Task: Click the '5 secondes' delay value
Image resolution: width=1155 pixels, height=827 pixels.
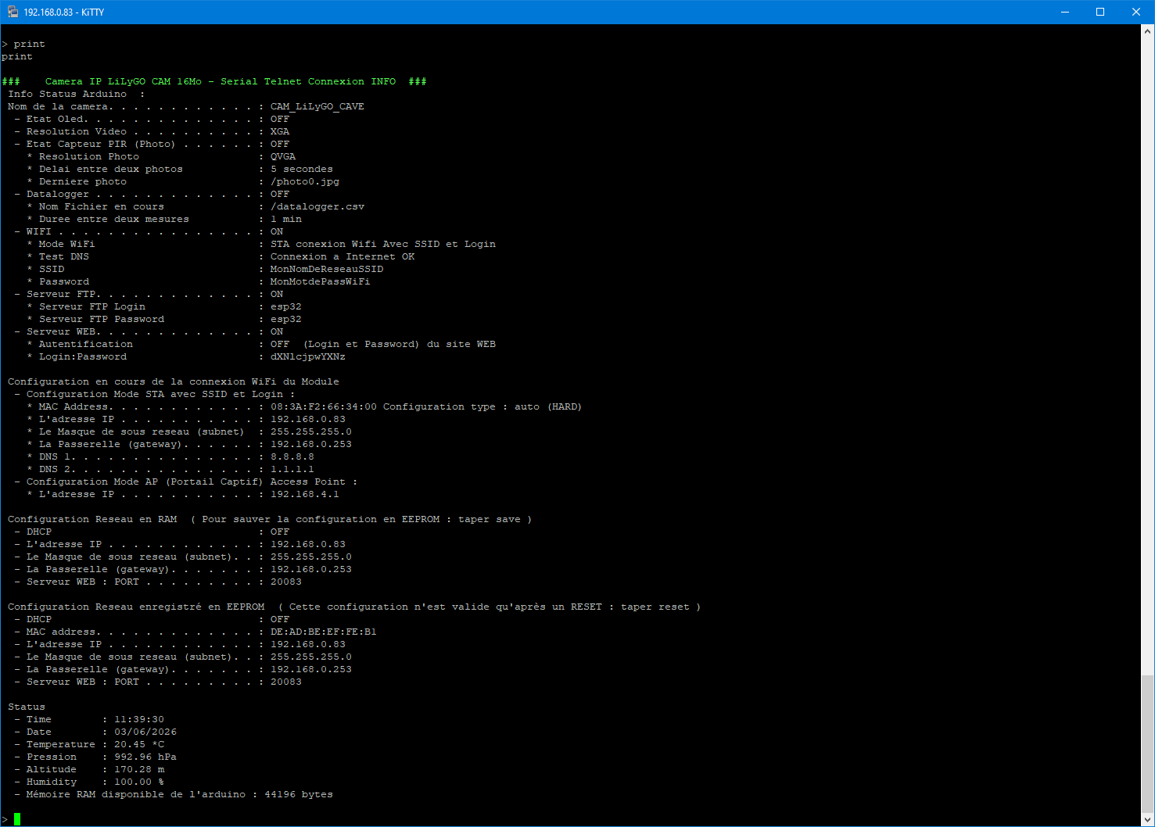Action: click(302, 169)
